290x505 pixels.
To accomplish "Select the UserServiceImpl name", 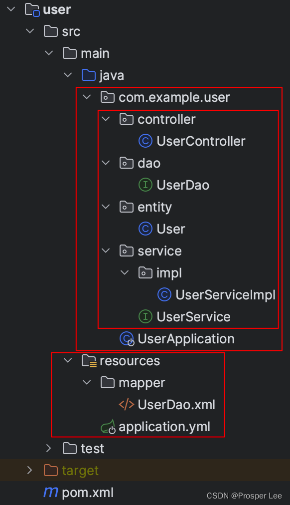I will pyautogui.click(x=225, y=295).
